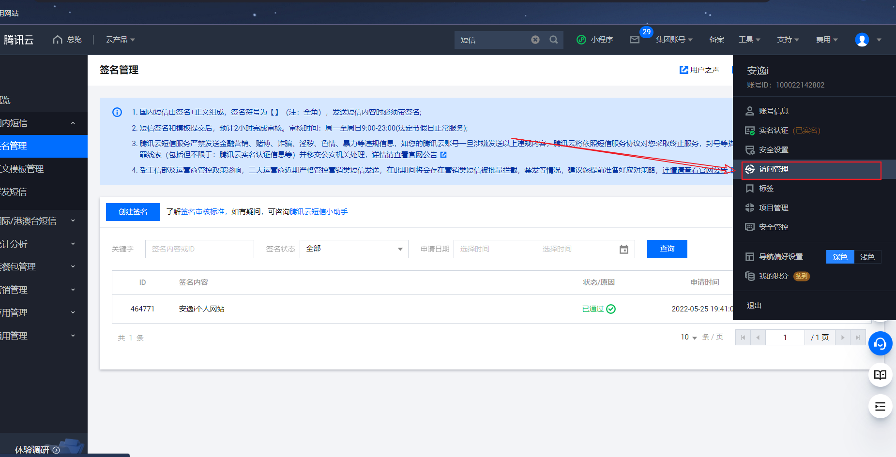Click the user avatar icon
Viewport: 896px width, 457px height.
click(x=862, y=40)
